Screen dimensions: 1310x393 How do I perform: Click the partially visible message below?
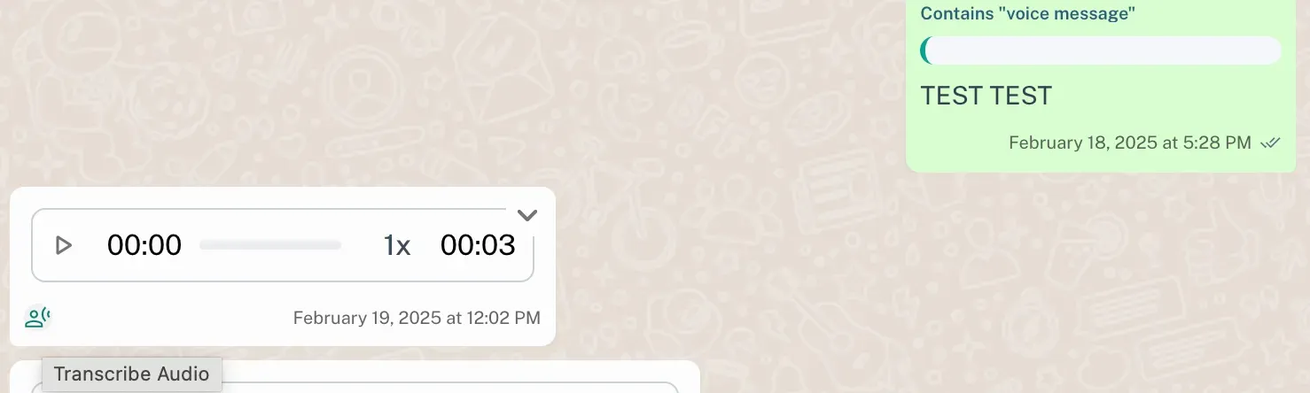click(355, 377)
